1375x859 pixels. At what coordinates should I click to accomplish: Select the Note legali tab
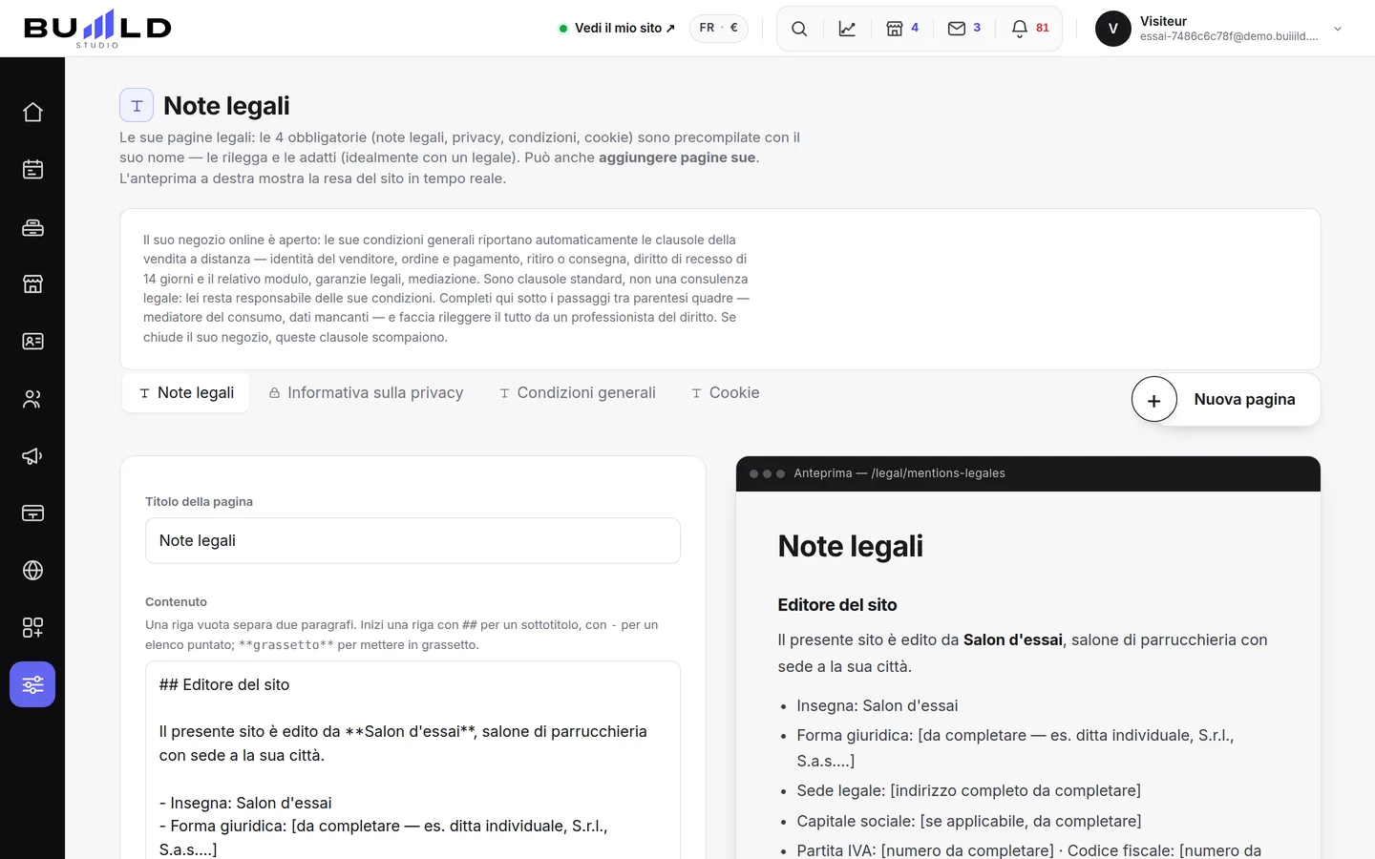(x=186, y=393)
